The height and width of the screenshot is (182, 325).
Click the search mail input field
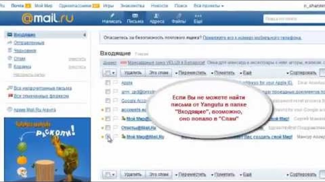[x=294, y=19]
